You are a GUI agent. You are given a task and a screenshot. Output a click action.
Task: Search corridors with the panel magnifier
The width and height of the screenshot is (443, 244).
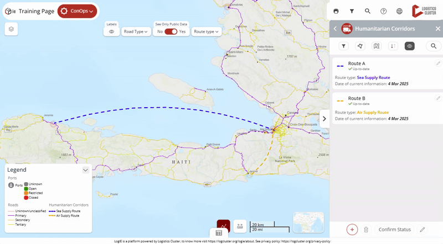(434, 46)
